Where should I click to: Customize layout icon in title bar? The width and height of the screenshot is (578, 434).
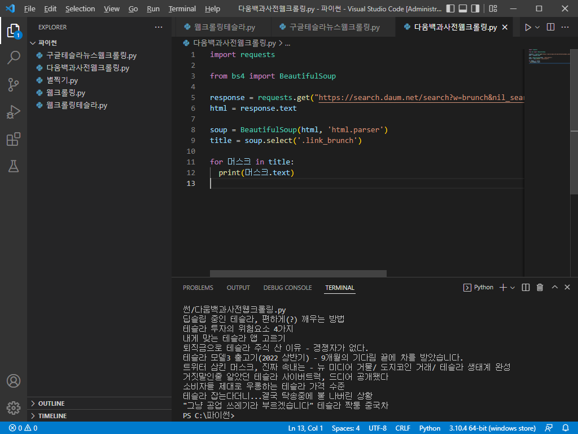coord(493,8)
